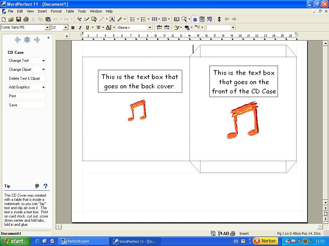Screen dimensions: 329x246
Task: Open the Table menu
Action: [70, 11]
